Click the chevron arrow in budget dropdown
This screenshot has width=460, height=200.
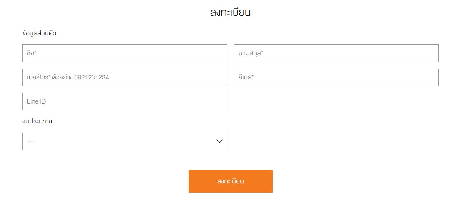[220, 141]
